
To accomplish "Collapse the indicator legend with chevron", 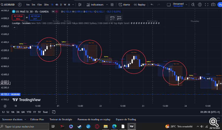I will tap(15, 27).
